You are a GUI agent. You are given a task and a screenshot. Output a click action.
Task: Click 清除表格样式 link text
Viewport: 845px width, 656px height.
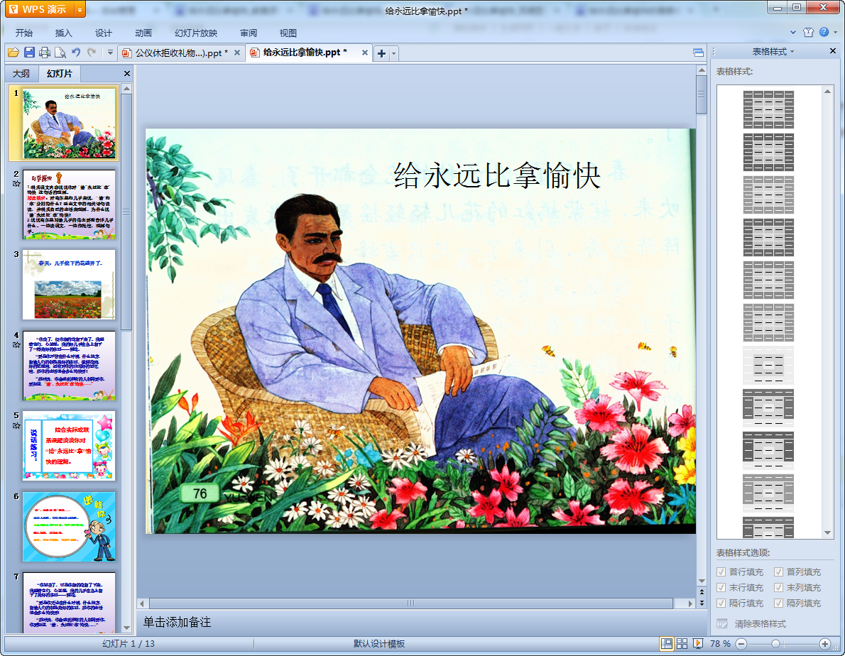click(760, 623)
